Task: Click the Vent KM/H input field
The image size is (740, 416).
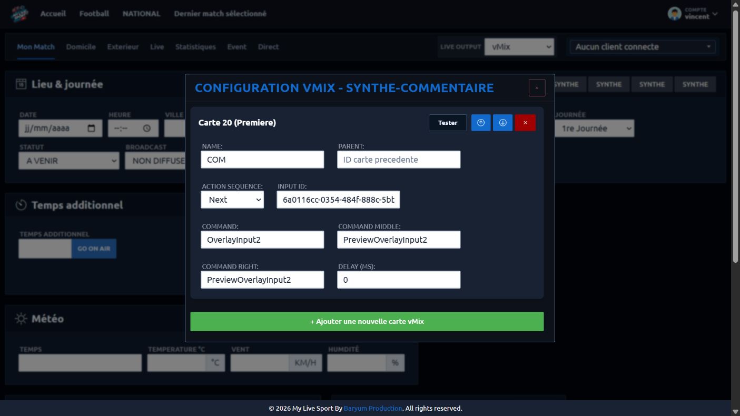Action: (x=260, y=363)
